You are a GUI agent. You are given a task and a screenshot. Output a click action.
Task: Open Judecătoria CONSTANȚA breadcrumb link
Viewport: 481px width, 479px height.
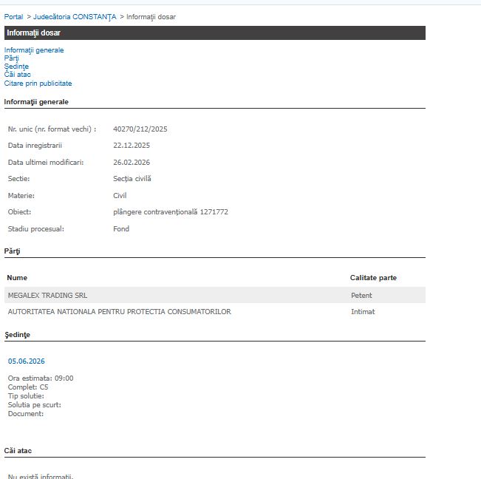pos(75,16)
